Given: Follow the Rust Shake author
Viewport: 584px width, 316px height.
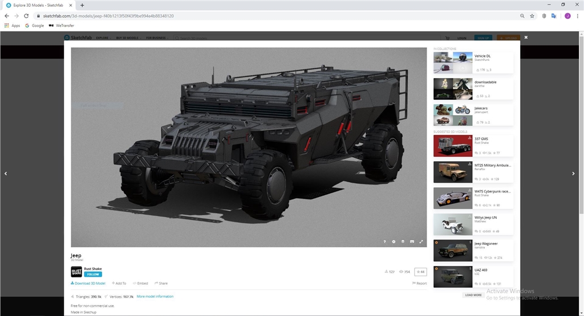Looking at the screenshot, I should [92, 274].
